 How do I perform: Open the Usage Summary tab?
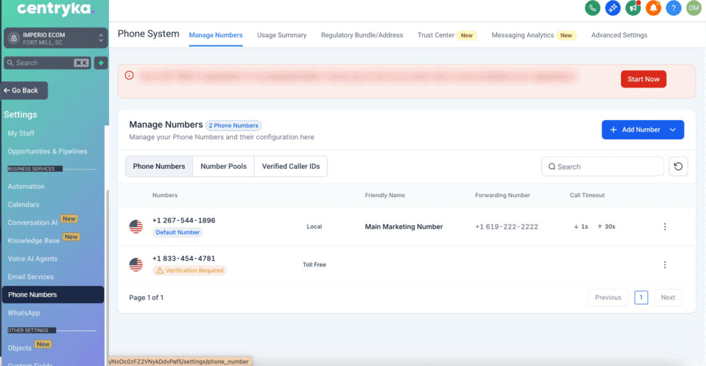281,35
